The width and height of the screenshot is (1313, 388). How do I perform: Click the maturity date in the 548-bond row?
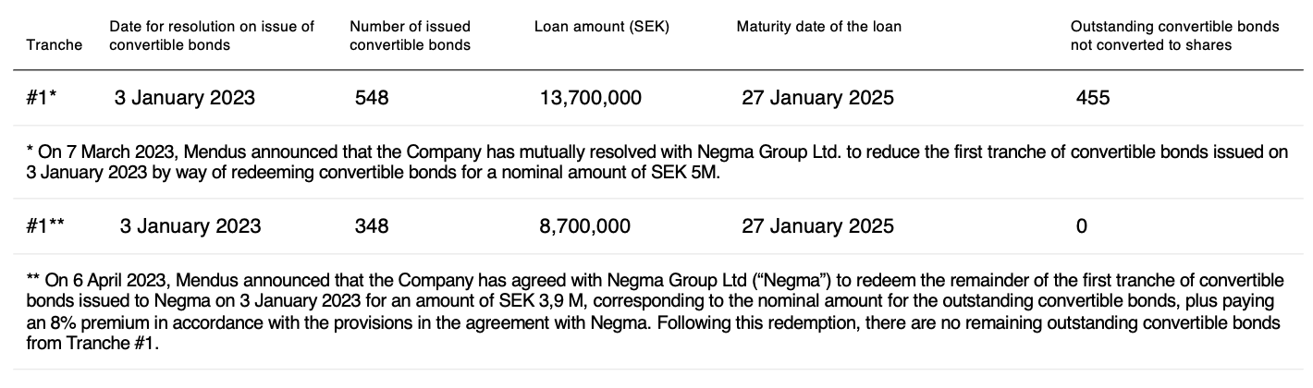(x=817, y=97)
